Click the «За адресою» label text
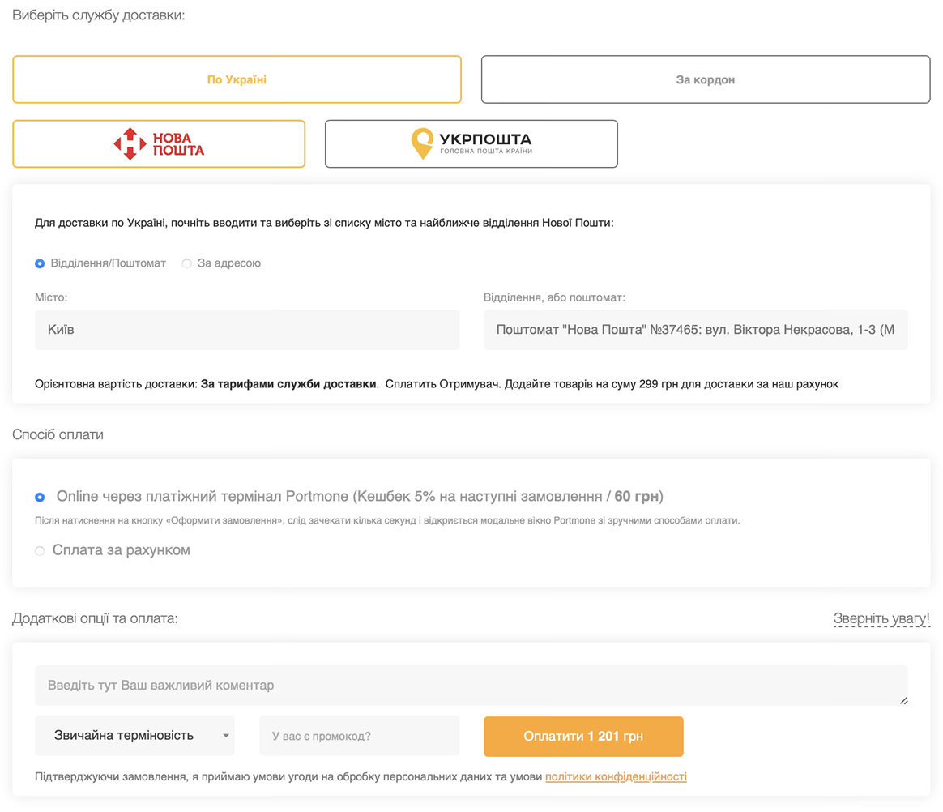 tap(229, 263)
